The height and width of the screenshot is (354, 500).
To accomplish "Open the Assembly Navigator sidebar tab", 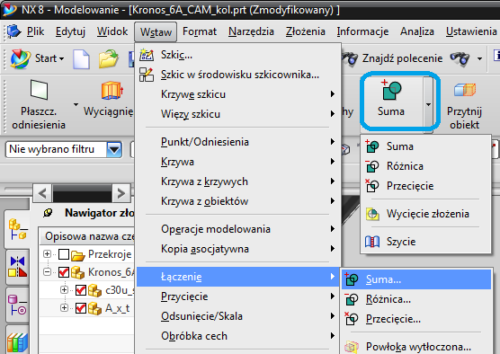I will [18, 229].
